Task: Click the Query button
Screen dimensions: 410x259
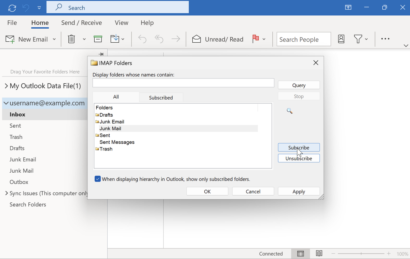Action: (299, 85)
